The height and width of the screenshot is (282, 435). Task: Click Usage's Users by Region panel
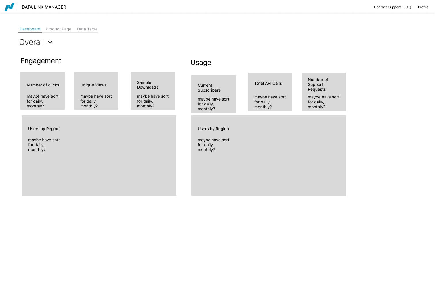click(x=268, y=155)
